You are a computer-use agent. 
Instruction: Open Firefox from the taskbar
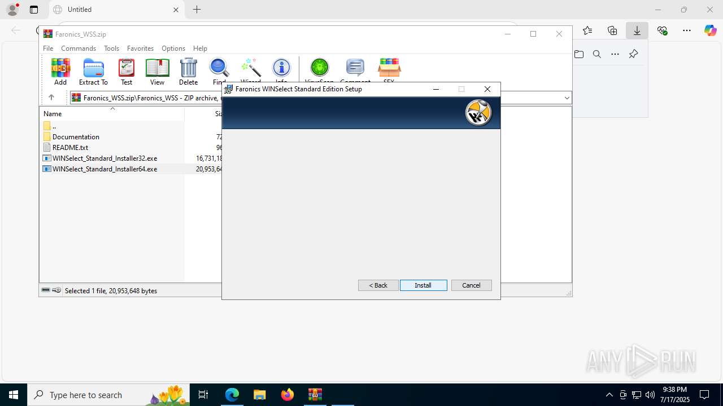click(288, 395)
